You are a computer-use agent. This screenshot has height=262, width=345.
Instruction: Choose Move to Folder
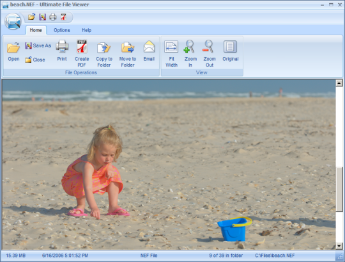pos(128,54)
